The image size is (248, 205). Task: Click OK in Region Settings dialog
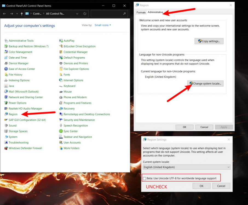coord(201,186)
